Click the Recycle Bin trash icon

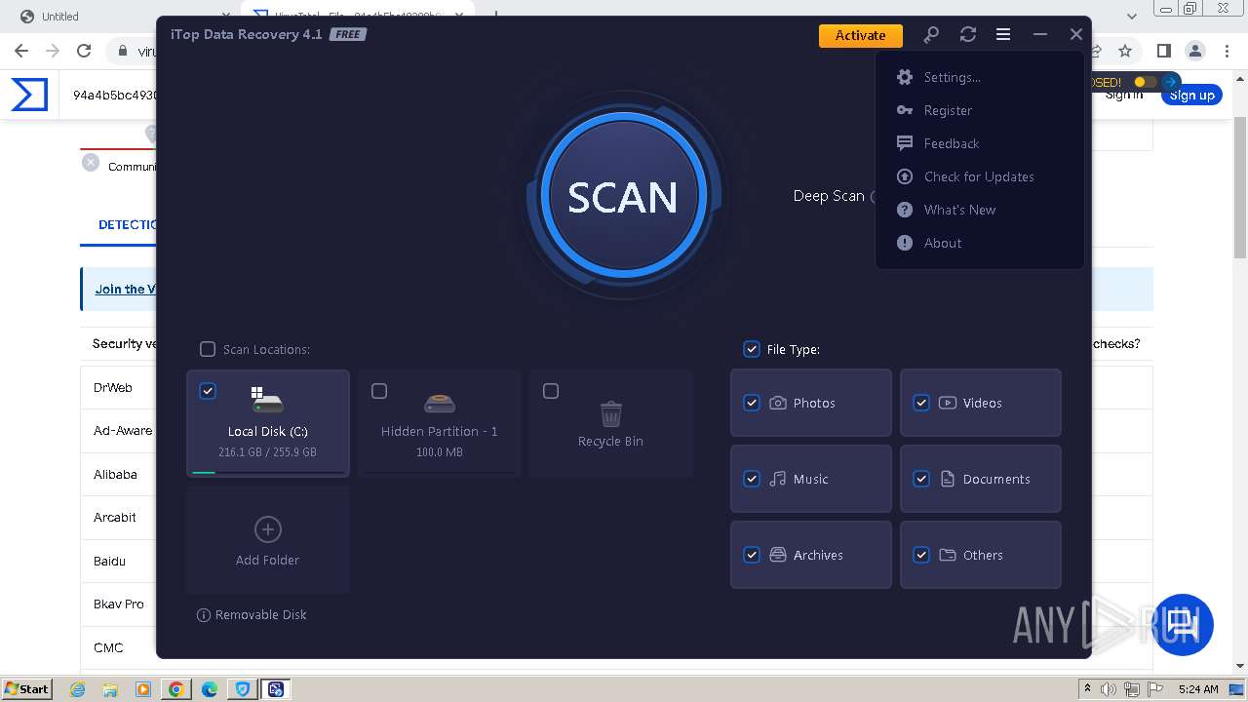(610, 413)
